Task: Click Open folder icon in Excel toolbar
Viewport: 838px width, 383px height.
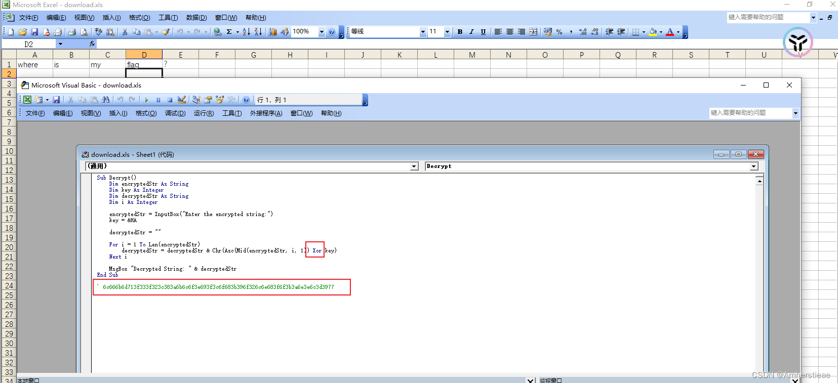Action: tap(23, 32)
